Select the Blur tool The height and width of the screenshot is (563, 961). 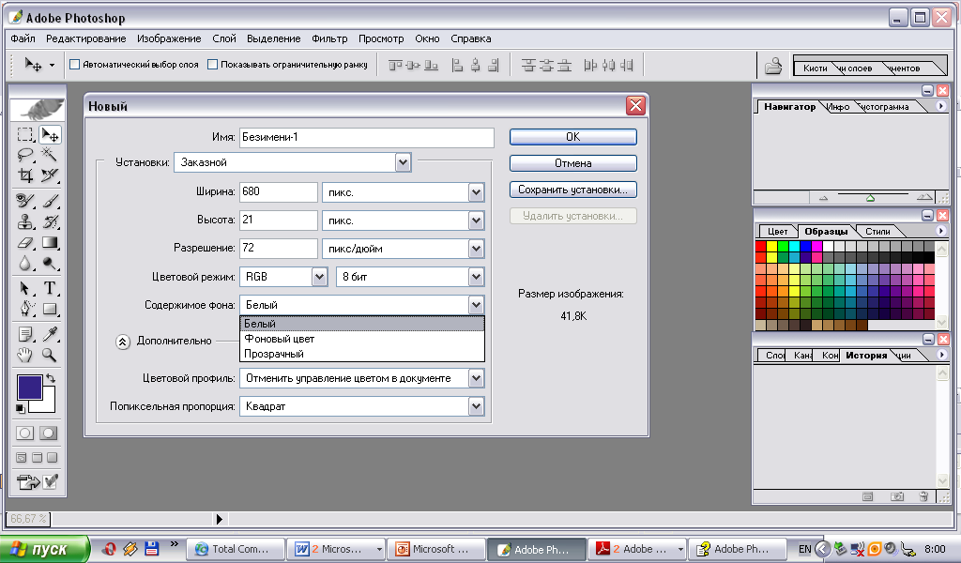[x=25, y=264]
